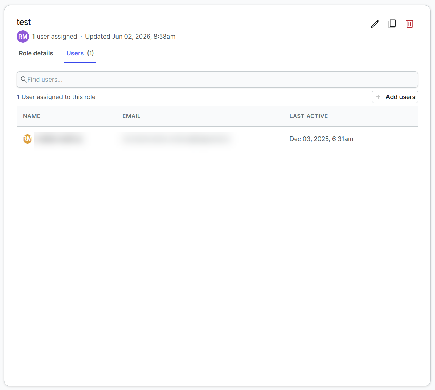The image size is (435, 390).
Task: Click the pencil edit role icon
Action: point(375,24)
